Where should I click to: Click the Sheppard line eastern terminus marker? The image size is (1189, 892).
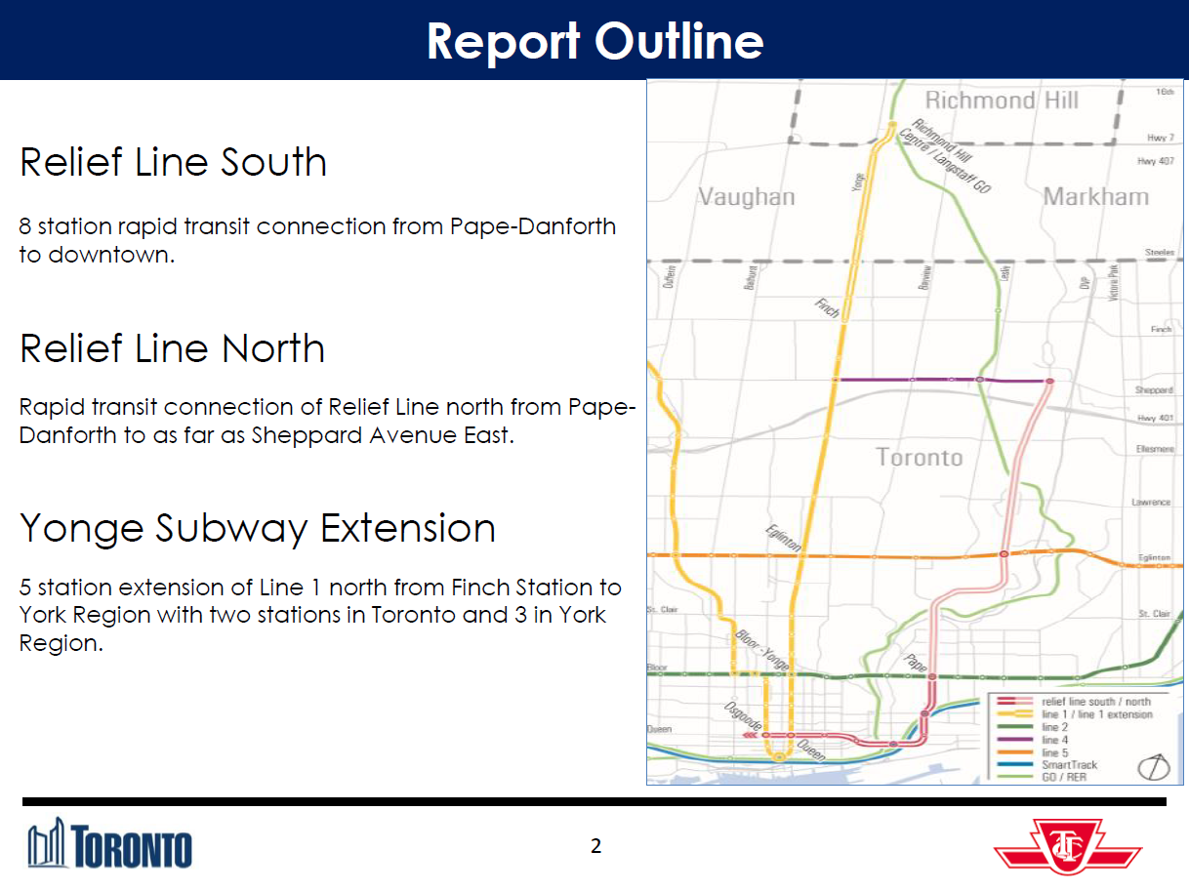pos(1049,381)
